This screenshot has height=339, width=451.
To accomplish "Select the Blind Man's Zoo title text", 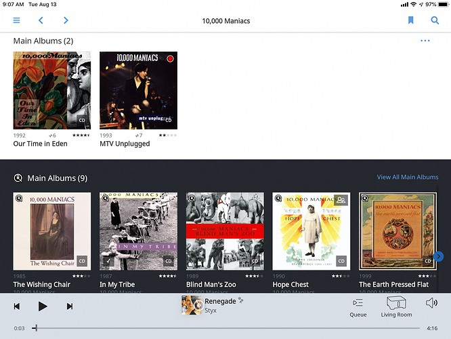I will (211, 285).
